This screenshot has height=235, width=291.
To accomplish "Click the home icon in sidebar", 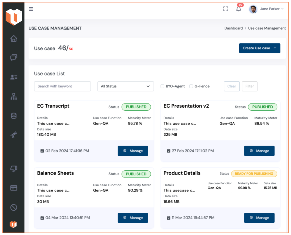I will (x=13, y=39).
